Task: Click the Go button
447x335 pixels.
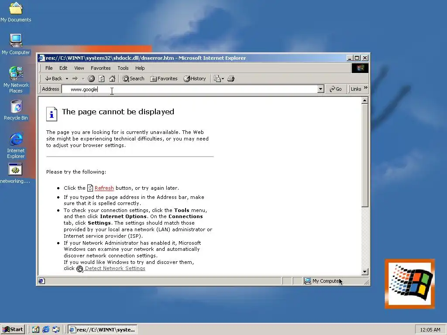Action: [x=336, y=89]
